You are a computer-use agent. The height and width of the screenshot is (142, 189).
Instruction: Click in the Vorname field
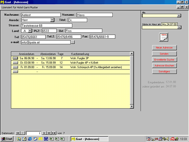pos(94,15)
